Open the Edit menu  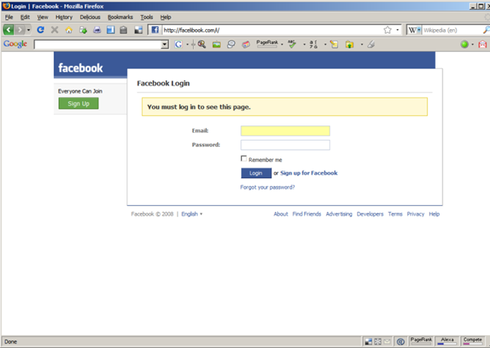[x=25, y=17]
